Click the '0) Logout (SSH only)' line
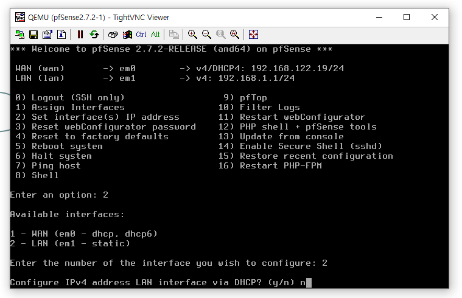Viewport: 462px width, 298px height. [70, 97]
